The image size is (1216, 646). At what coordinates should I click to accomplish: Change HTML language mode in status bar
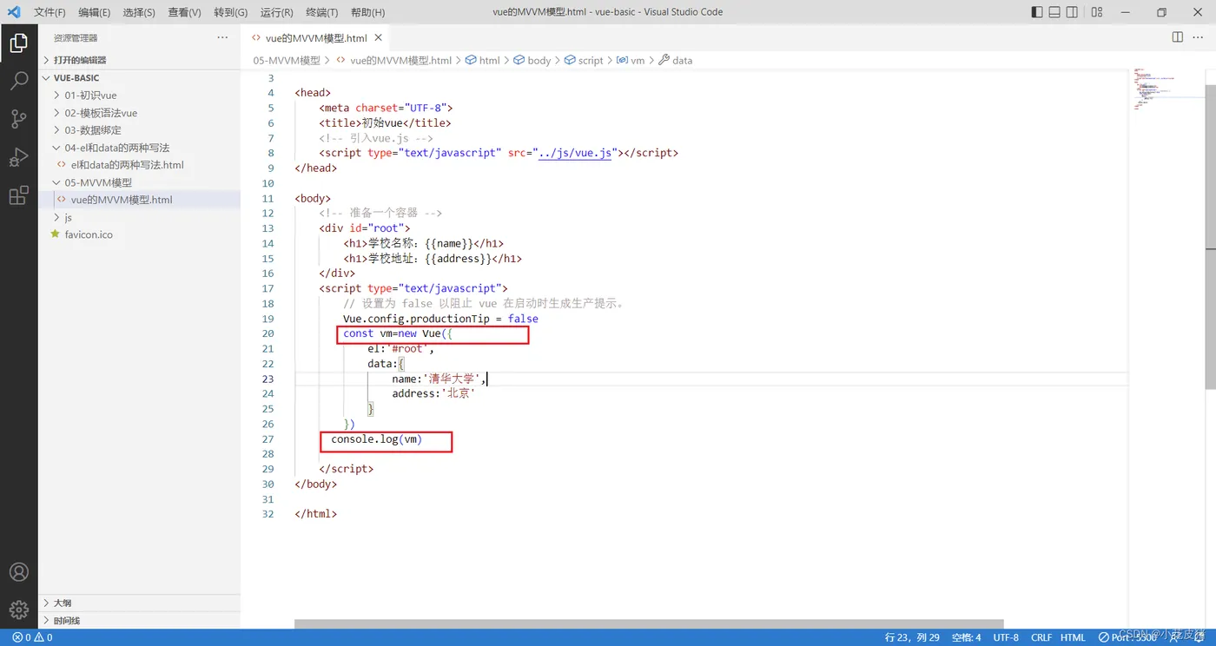click(1073, 637)
